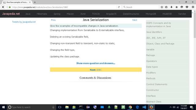Screen dimensions: 196x110
Task: Open 'Tweets by javapedia.net' link
Action: click(24, 22)
